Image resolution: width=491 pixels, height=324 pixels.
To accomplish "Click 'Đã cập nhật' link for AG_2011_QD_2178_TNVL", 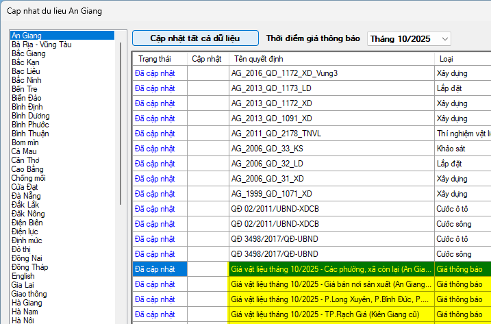I will click(155, 134).
